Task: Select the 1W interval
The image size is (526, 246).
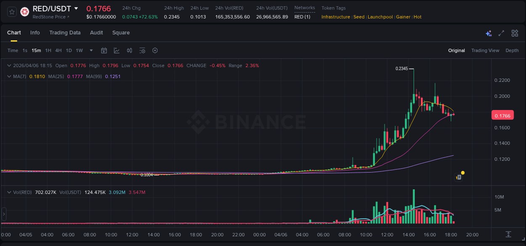Action: click(x=79, y=50)
